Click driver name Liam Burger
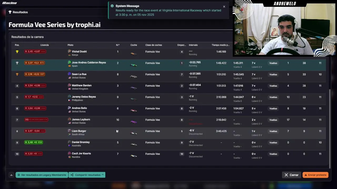This screenshot has height=189, width=337. [x=79, y=131]
